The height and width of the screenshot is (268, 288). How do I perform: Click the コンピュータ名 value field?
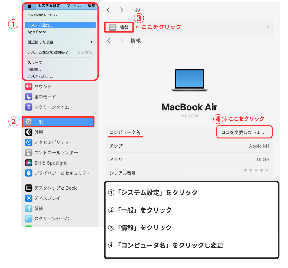[244, 132]
